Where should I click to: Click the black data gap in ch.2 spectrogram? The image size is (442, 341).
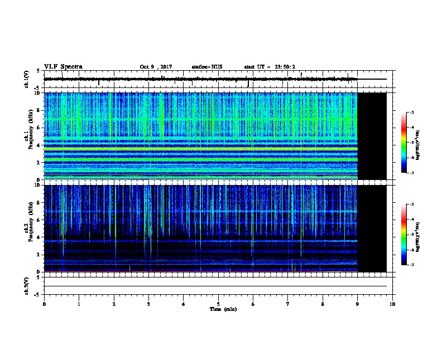tap(372, 228)
